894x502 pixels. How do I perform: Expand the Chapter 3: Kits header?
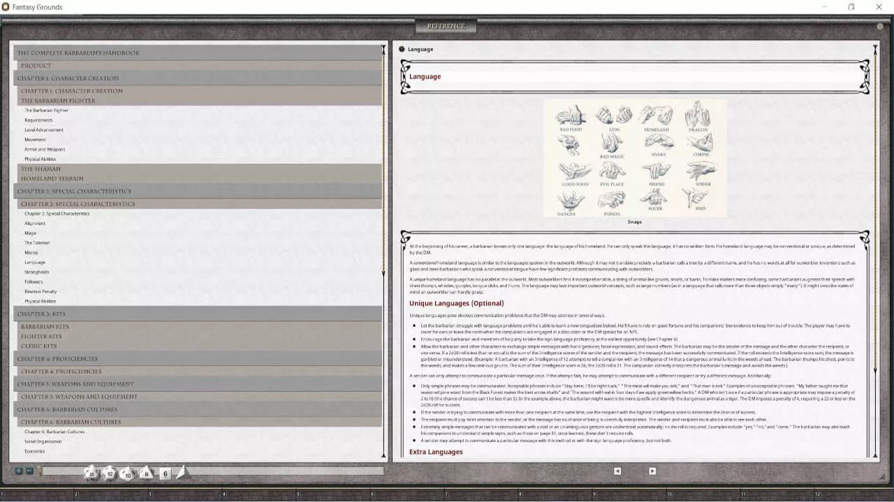tap(197, 314)
